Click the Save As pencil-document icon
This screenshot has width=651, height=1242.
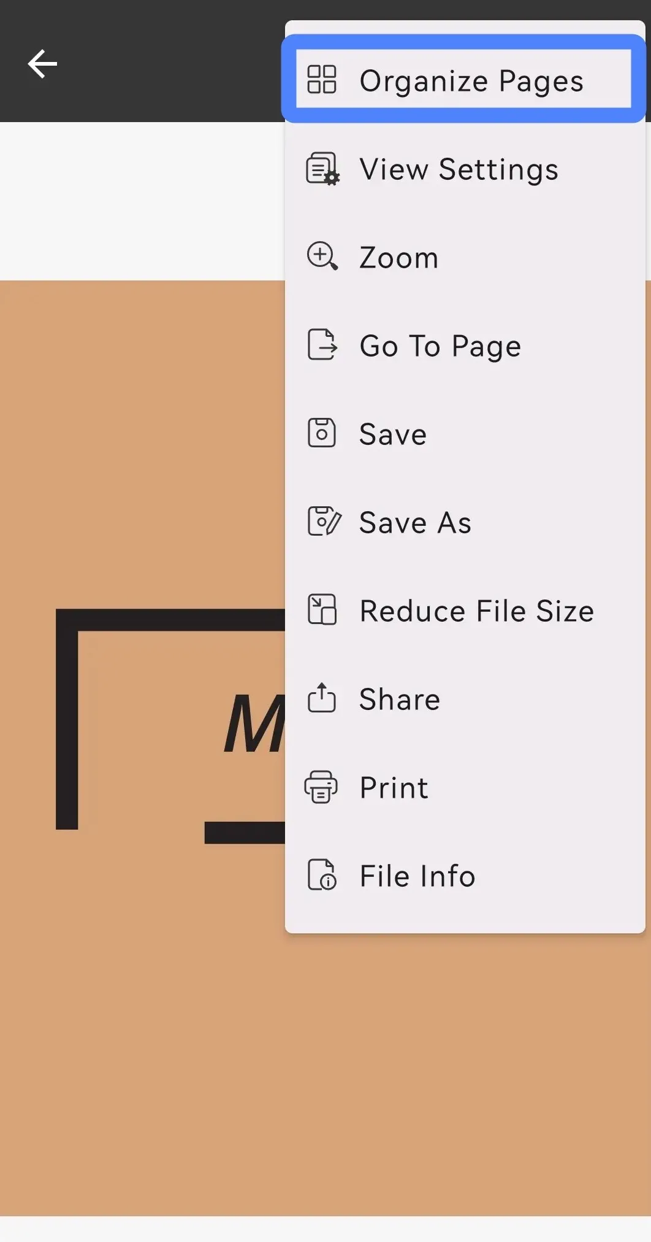(321, 522)
